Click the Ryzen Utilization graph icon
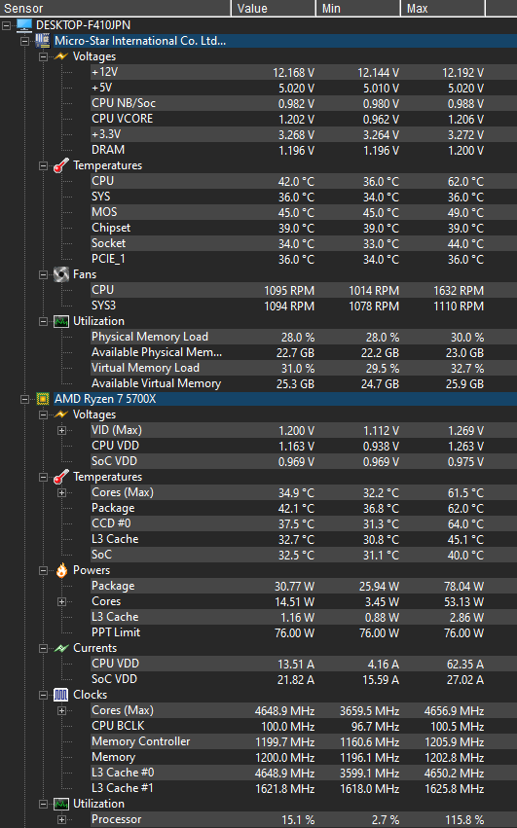Screen dimensions: 517x828 click(x=61, y=804)
